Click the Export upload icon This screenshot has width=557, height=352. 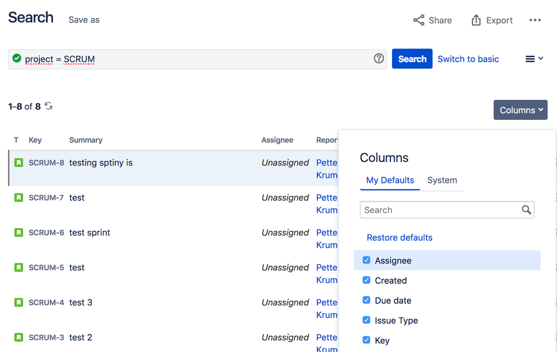coord(476,20)
